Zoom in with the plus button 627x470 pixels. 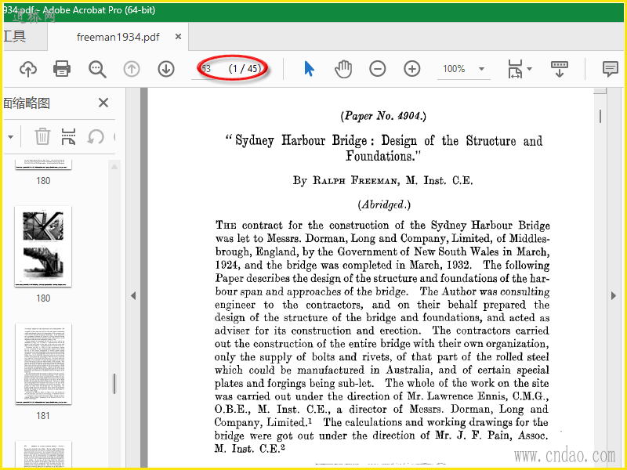412,69
